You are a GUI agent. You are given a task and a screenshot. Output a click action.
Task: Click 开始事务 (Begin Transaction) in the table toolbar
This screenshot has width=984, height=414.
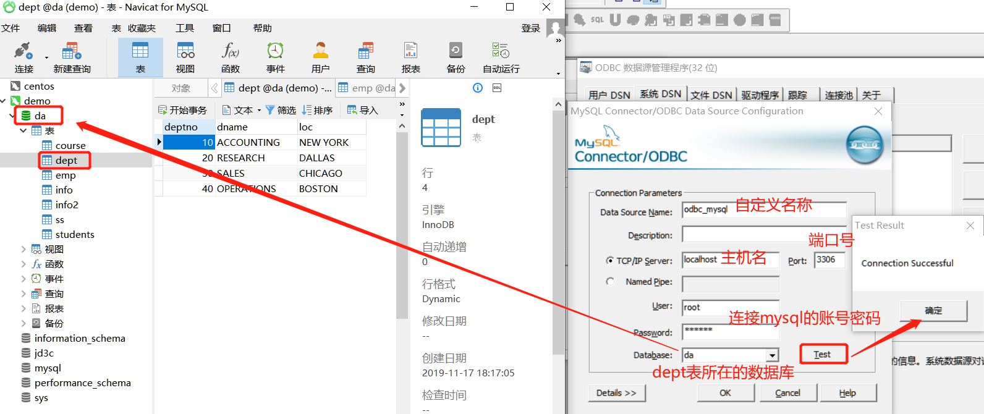183,110
